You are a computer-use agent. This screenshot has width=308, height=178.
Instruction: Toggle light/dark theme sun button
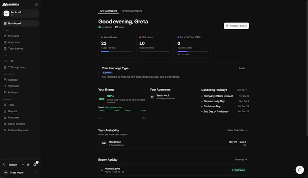[x=28, y=165]
